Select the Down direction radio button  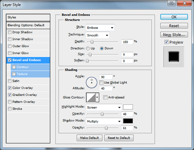[x=102, y=48]
